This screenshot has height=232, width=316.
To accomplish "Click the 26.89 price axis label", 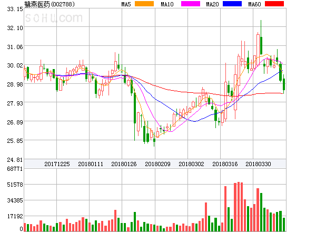I will tap(15, 122).
